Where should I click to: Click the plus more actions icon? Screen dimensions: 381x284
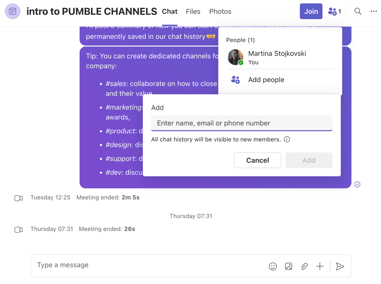[320, 266]
